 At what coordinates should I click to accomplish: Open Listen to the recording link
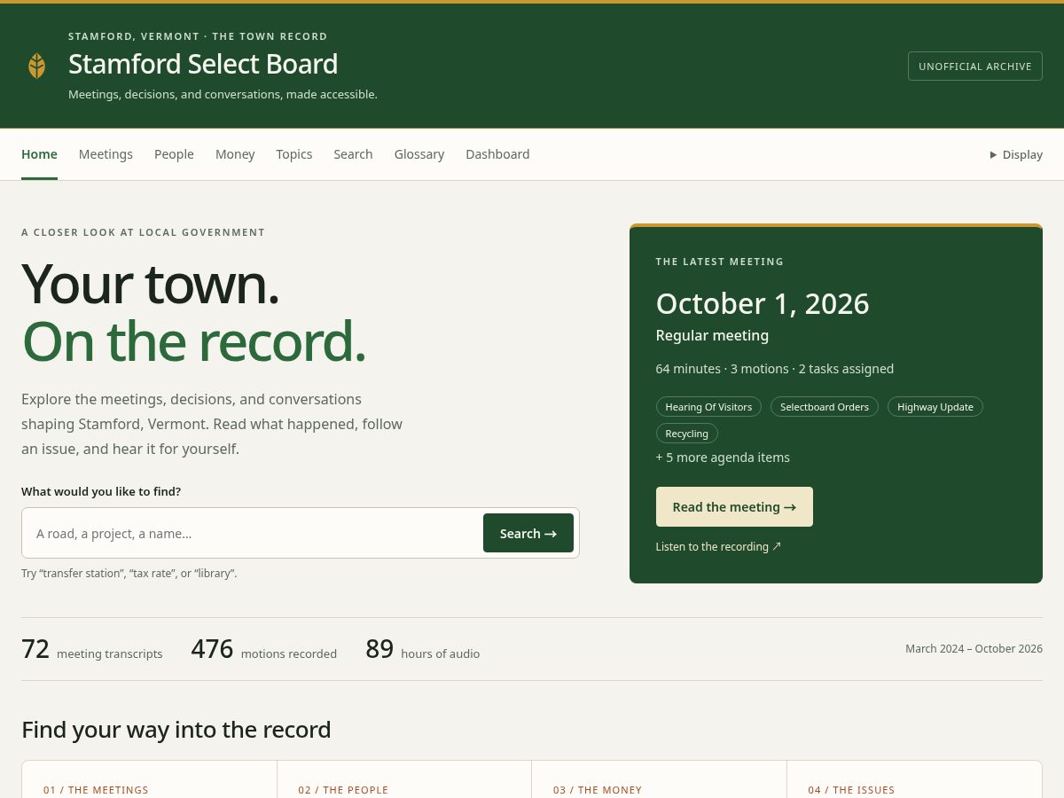tap(719, 547)
